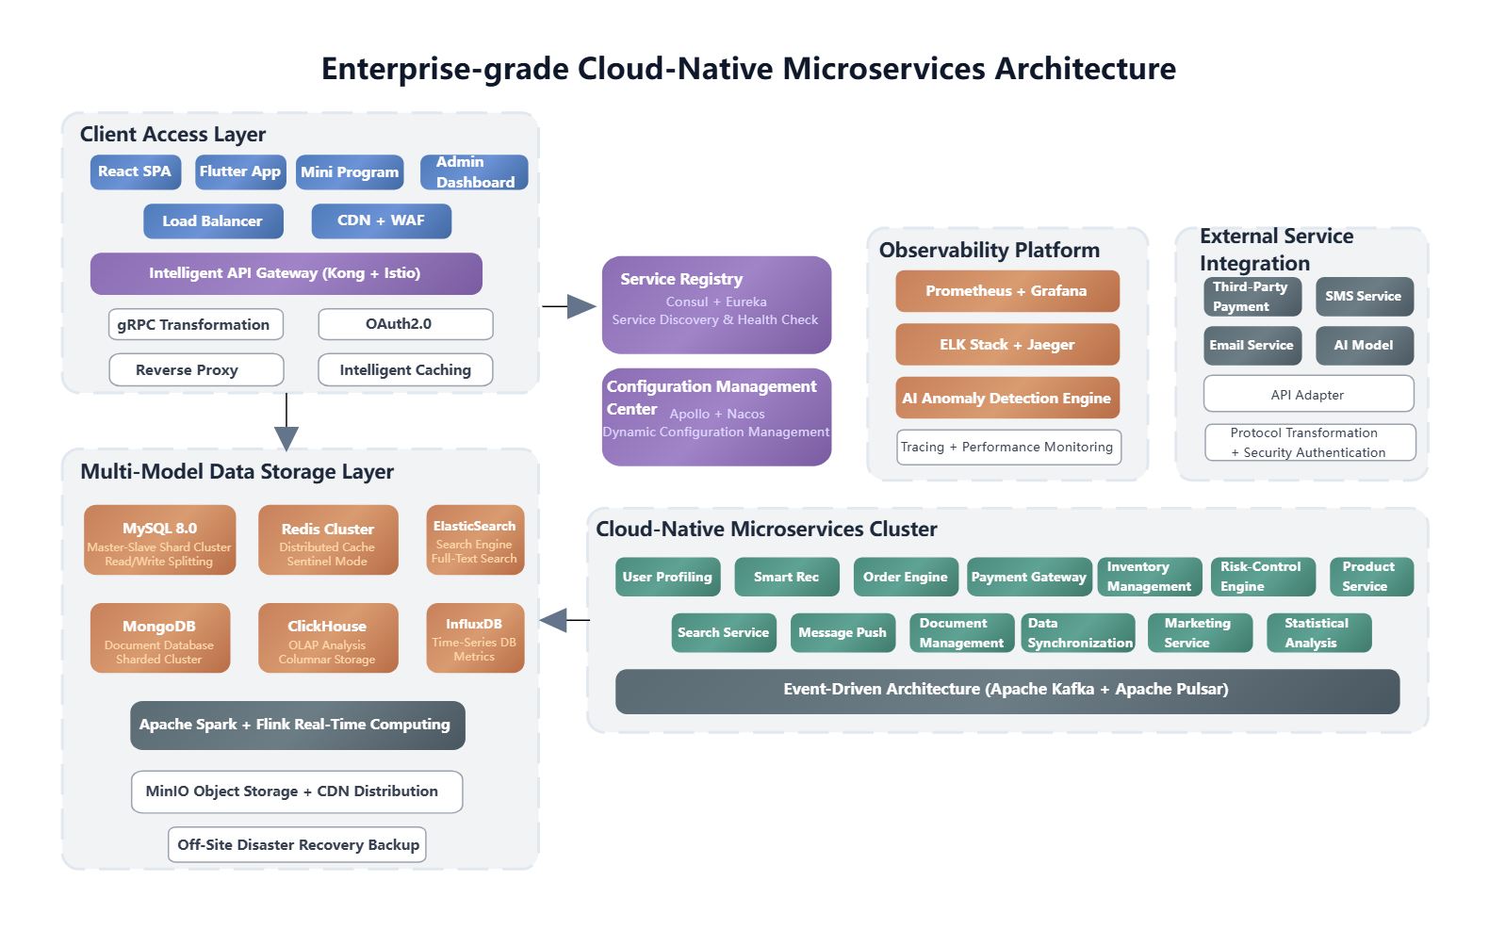Click the Observability Platform heading
The width and height of the screenshot is (1489, 930).
(x=990, y=250)
